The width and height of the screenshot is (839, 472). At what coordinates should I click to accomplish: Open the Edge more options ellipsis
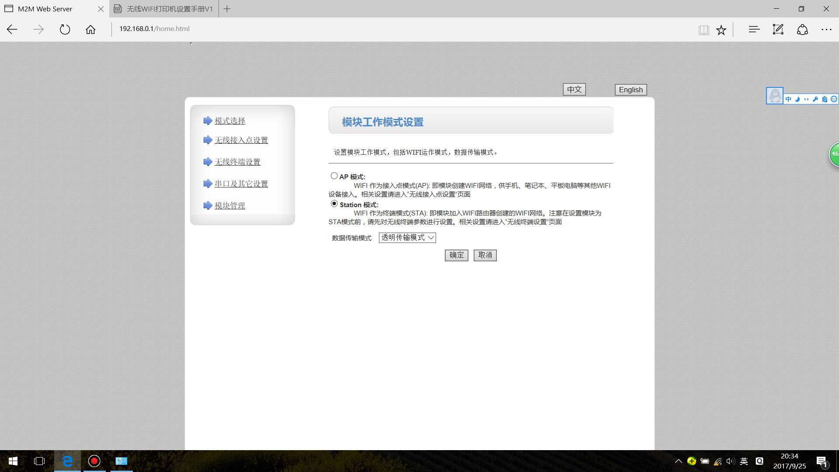click(x=826, y=29)
